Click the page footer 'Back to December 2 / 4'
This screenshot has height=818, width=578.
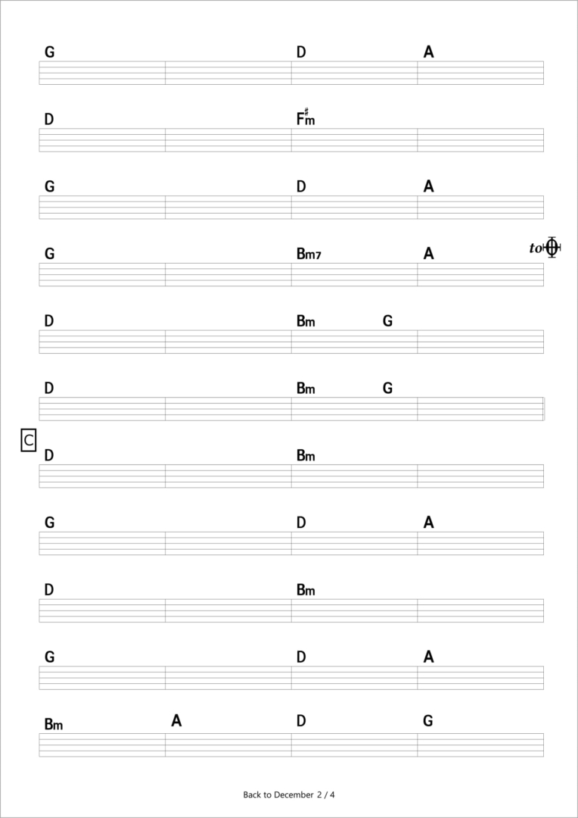(289, 795)
